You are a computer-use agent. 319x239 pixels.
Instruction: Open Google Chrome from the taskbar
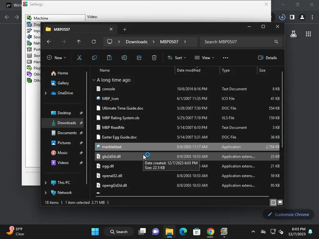click(x=210, y=232)
